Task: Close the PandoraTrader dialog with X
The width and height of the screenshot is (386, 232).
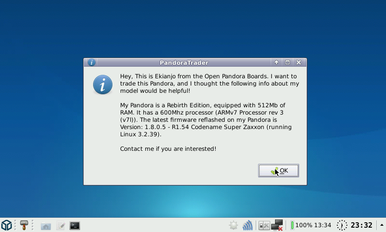Action: [x=299, y=62]
